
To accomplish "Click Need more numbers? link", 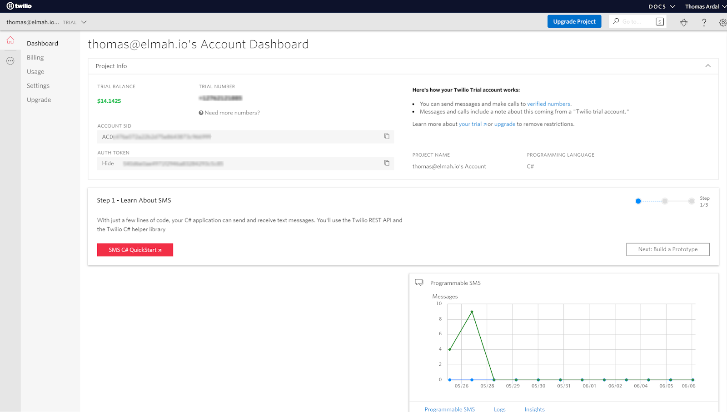I will [x=232, y=113].
